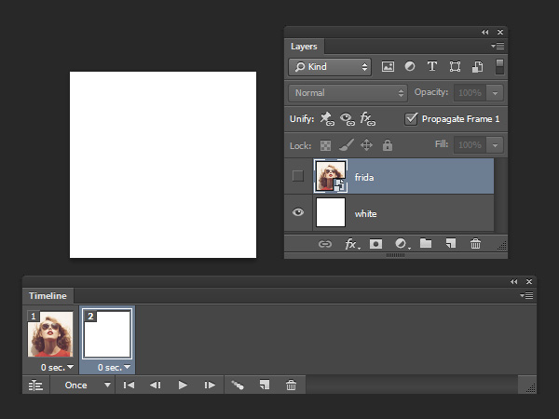
Task: Click the tween animation frames icon
Action: tap(238, 385)
